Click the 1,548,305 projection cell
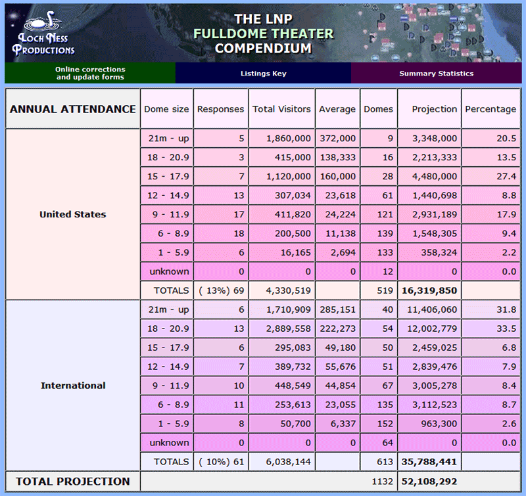The image size is (526, 496). click(429, 233)
